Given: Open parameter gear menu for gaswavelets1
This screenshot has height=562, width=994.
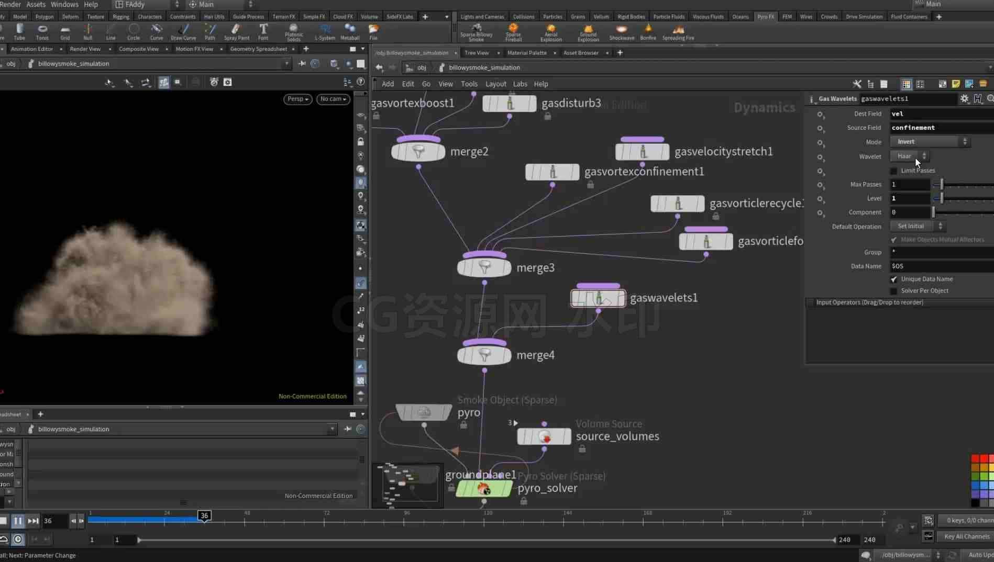Looking at the screenshot, I should tap(965, 98).
